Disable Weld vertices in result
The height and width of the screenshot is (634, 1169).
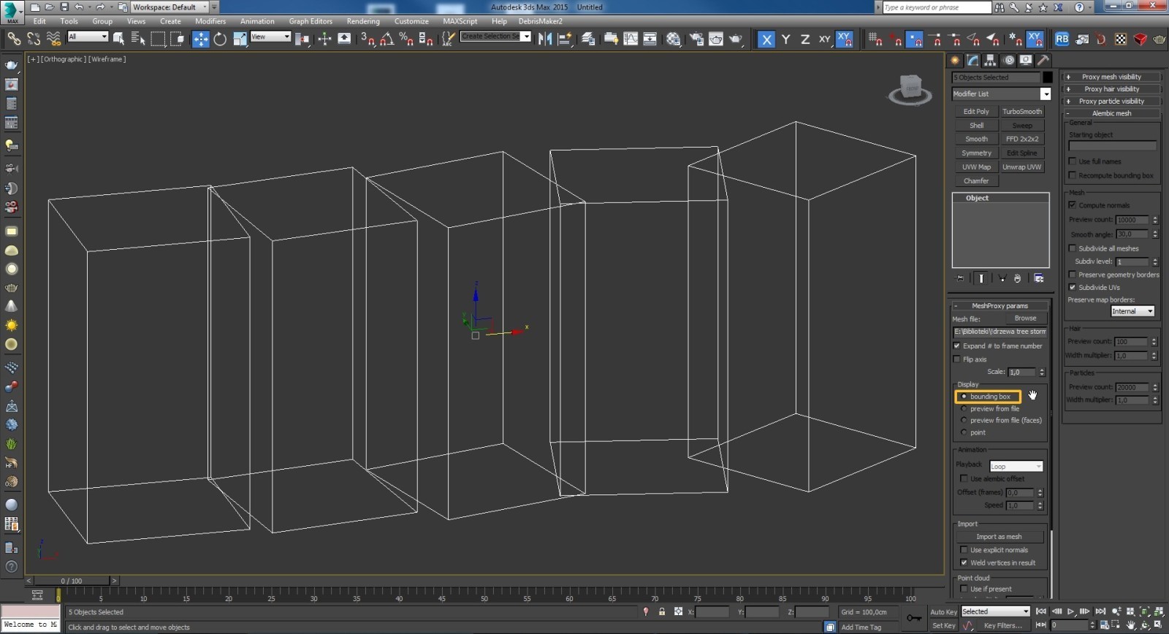(x=964, y=562)
